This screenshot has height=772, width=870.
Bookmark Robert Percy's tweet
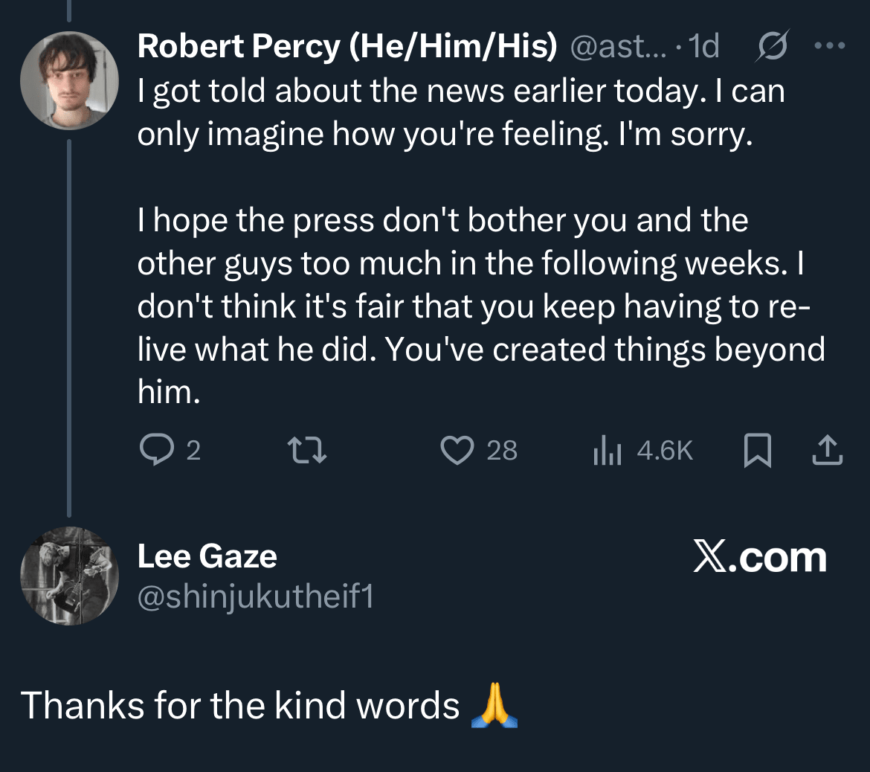(757, 451)
